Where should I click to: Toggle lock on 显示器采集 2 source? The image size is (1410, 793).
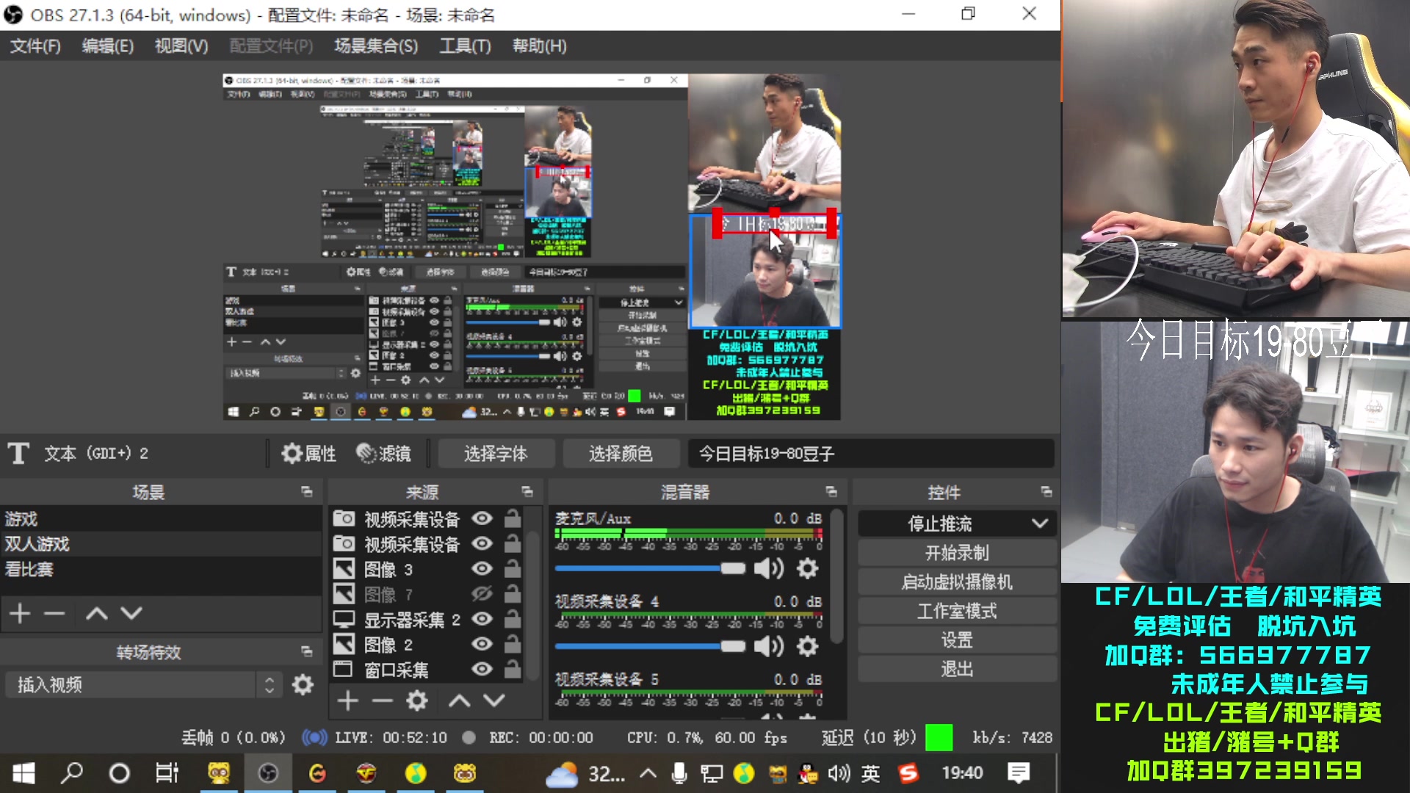513,619
